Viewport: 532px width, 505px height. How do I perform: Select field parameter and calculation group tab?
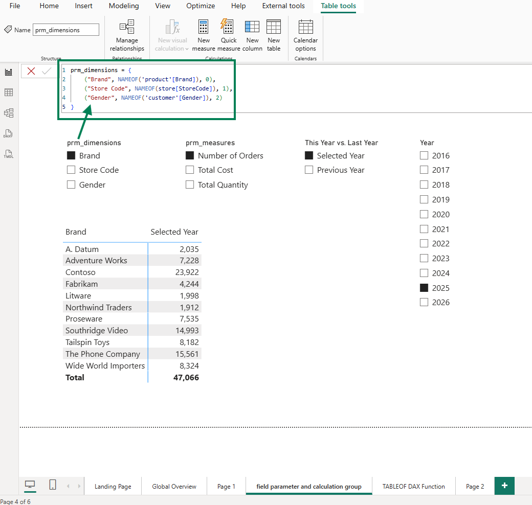pos(309,487)
